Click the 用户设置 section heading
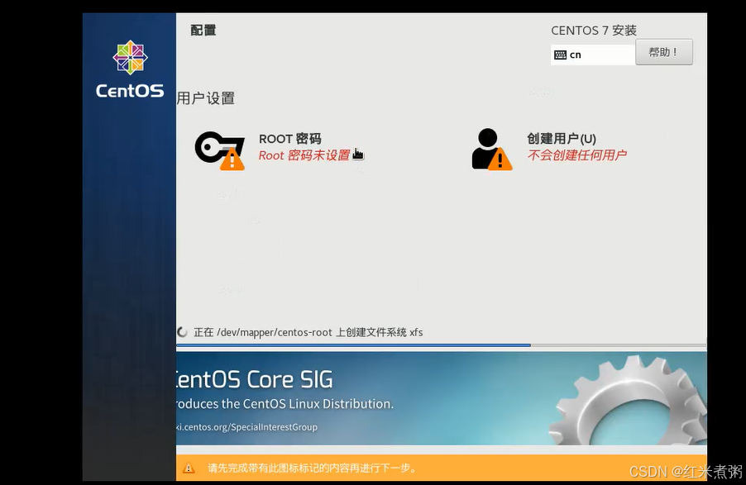This screenshot has height=485, width=746. coord(206,98)
